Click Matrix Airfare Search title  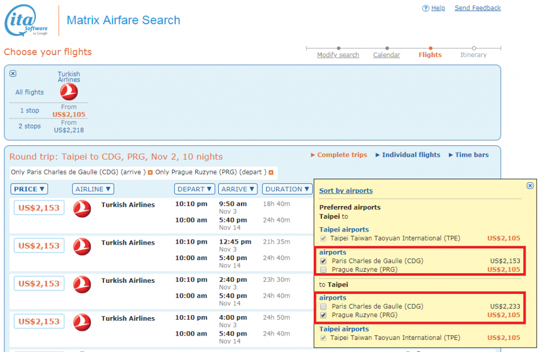123,20
